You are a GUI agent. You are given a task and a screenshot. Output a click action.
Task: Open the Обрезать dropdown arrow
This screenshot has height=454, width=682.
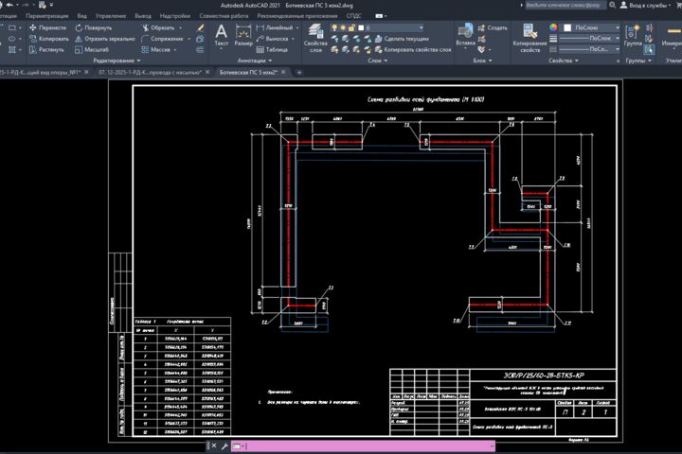click(180, 27)
